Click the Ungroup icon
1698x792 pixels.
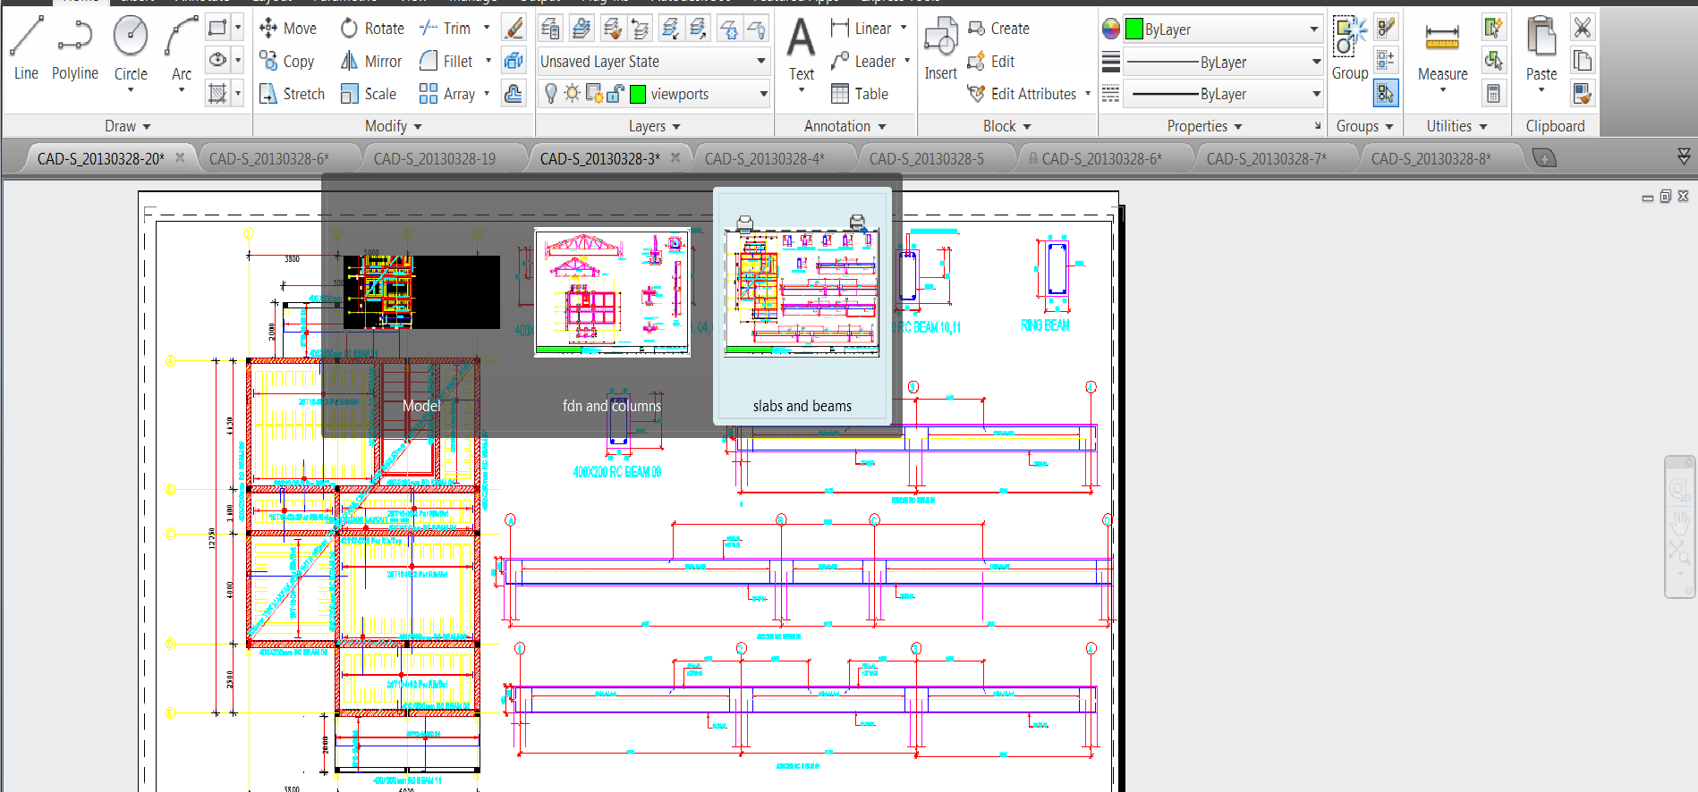[x=1385, y=28]
